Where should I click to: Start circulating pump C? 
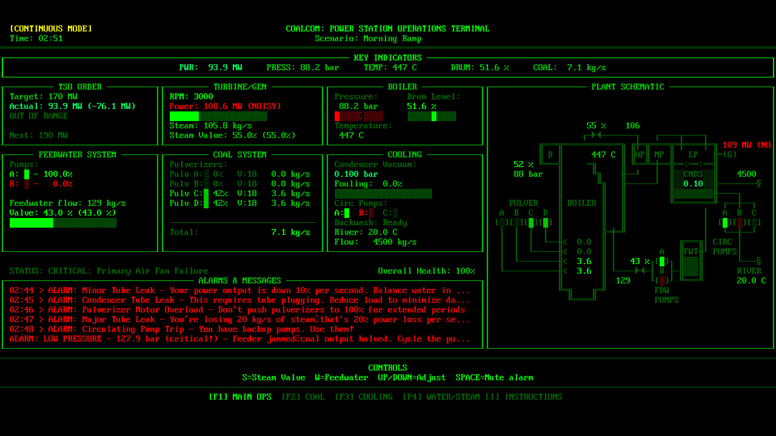396,213
